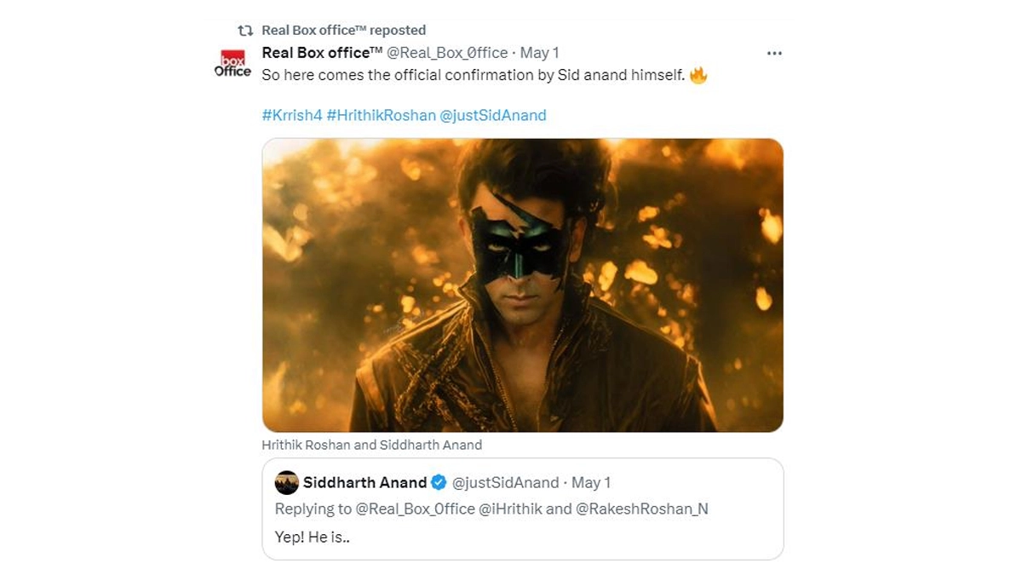1022x575 pixels.
Task: Open the three-dot more options menu
Action: tap(774, 53)
